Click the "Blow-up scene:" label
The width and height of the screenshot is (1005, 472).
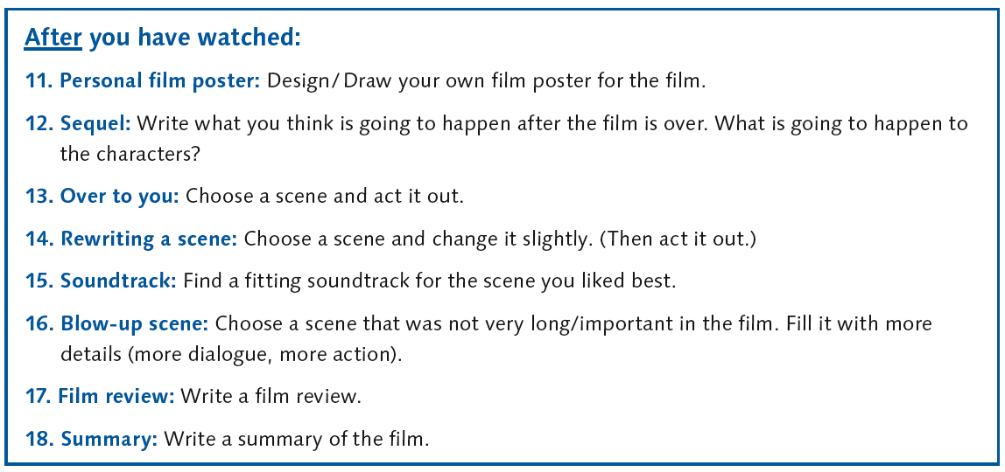(135, 323)
